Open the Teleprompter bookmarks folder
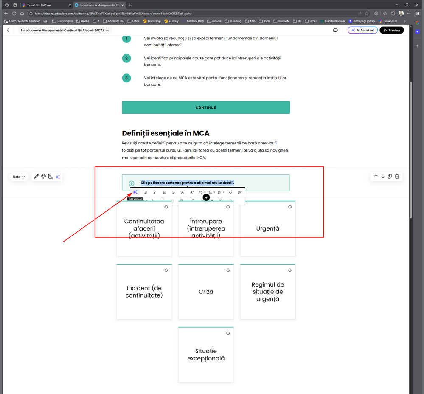The image size is (424, 394). (62, 21)
